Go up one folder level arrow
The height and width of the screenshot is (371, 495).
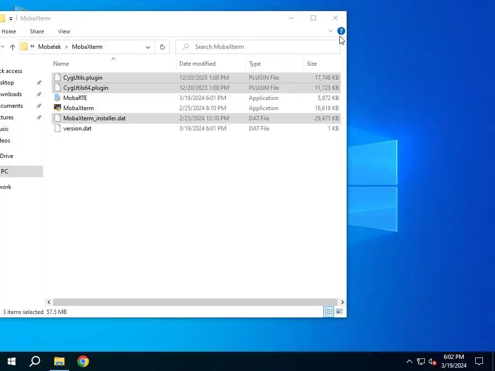(x=12, y=47)
